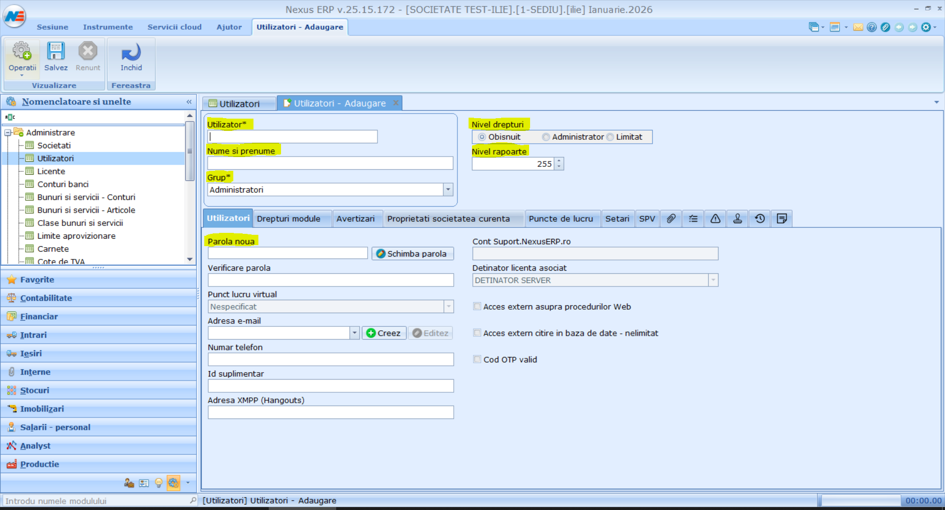Image resolution: width=945 pixels, height=510 pixels.
Task: Click the Creez email button
Action: 384,333
